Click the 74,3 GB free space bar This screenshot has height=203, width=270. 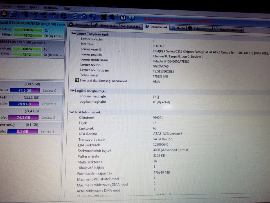coord(23,118)
